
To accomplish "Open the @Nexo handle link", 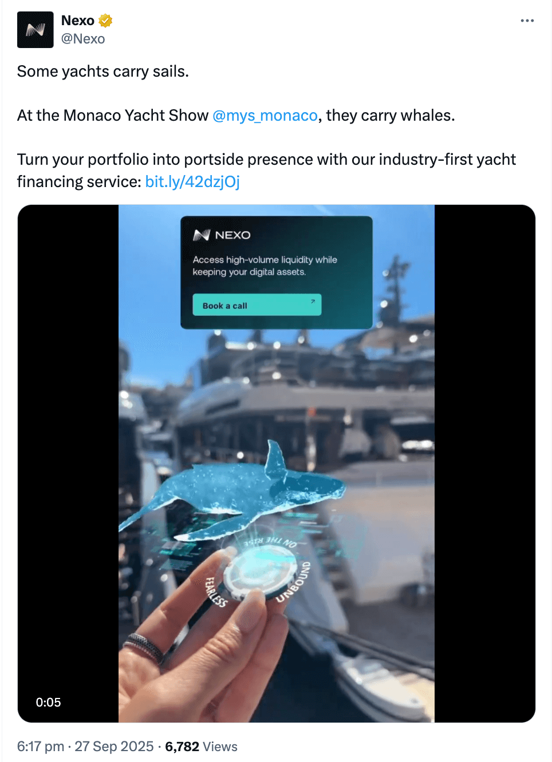I will [83, 39].
